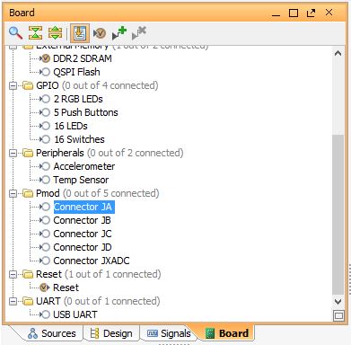Viewport: 351px width, 345px height.
Task: Maximize the Board panel
Action: coord(294,13)
